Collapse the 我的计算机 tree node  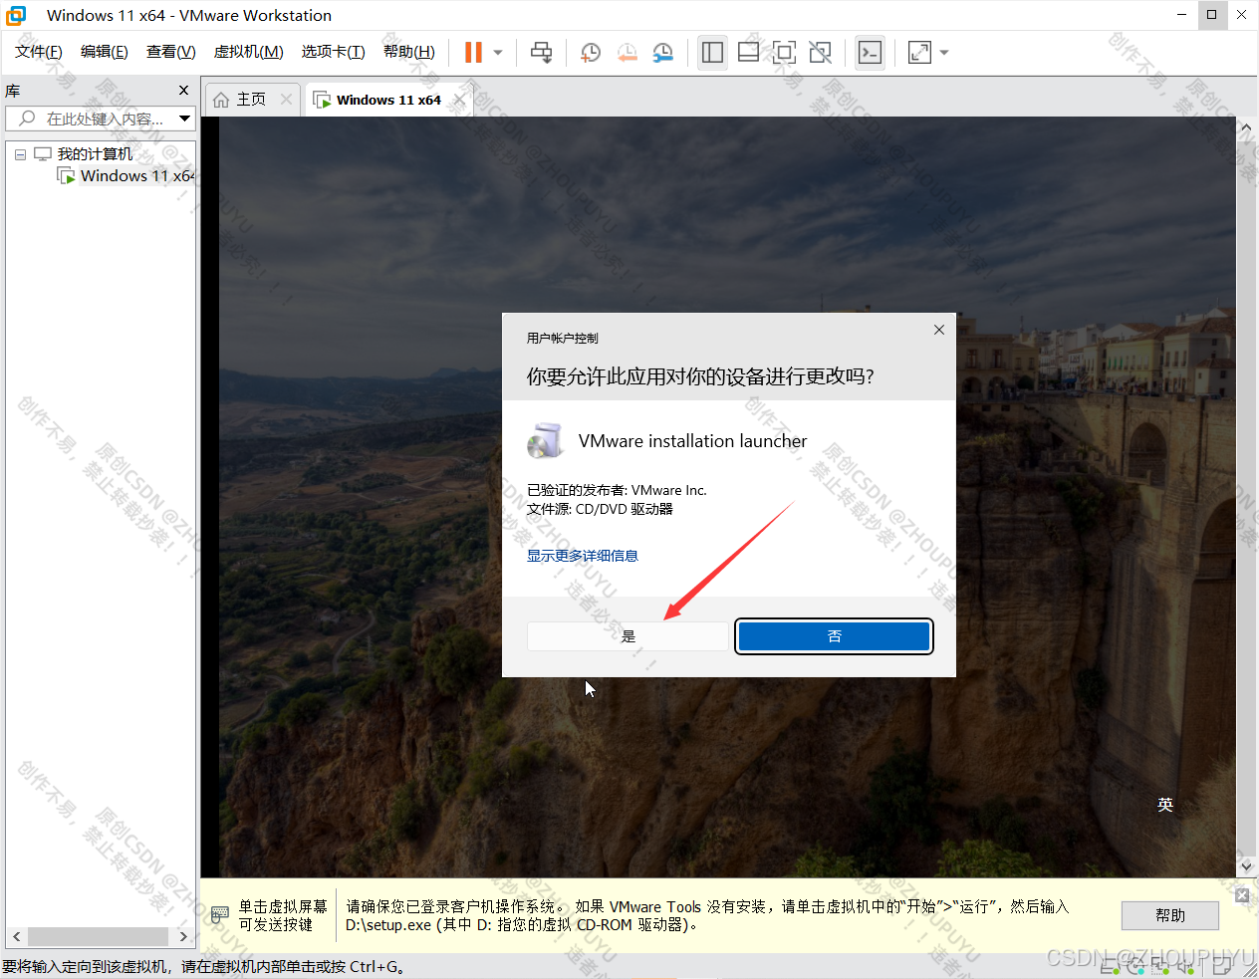(x=20, y=154)
